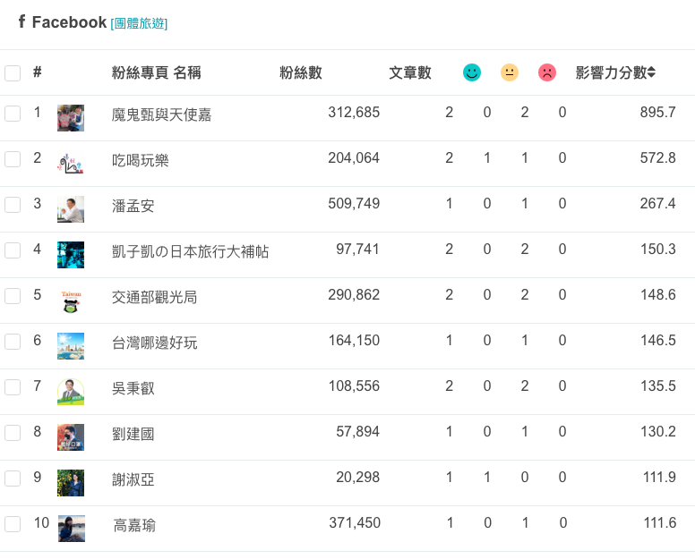Check the box for 謝淑亞 row
This screenshot has width=695, height=559.
tap(13, 478)
